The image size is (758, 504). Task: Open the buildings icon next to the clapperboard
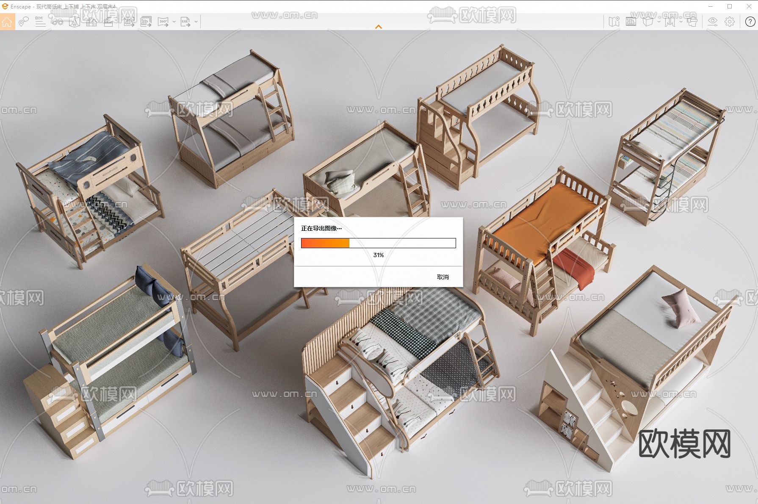pyautogui.click(x=91, y=22)
